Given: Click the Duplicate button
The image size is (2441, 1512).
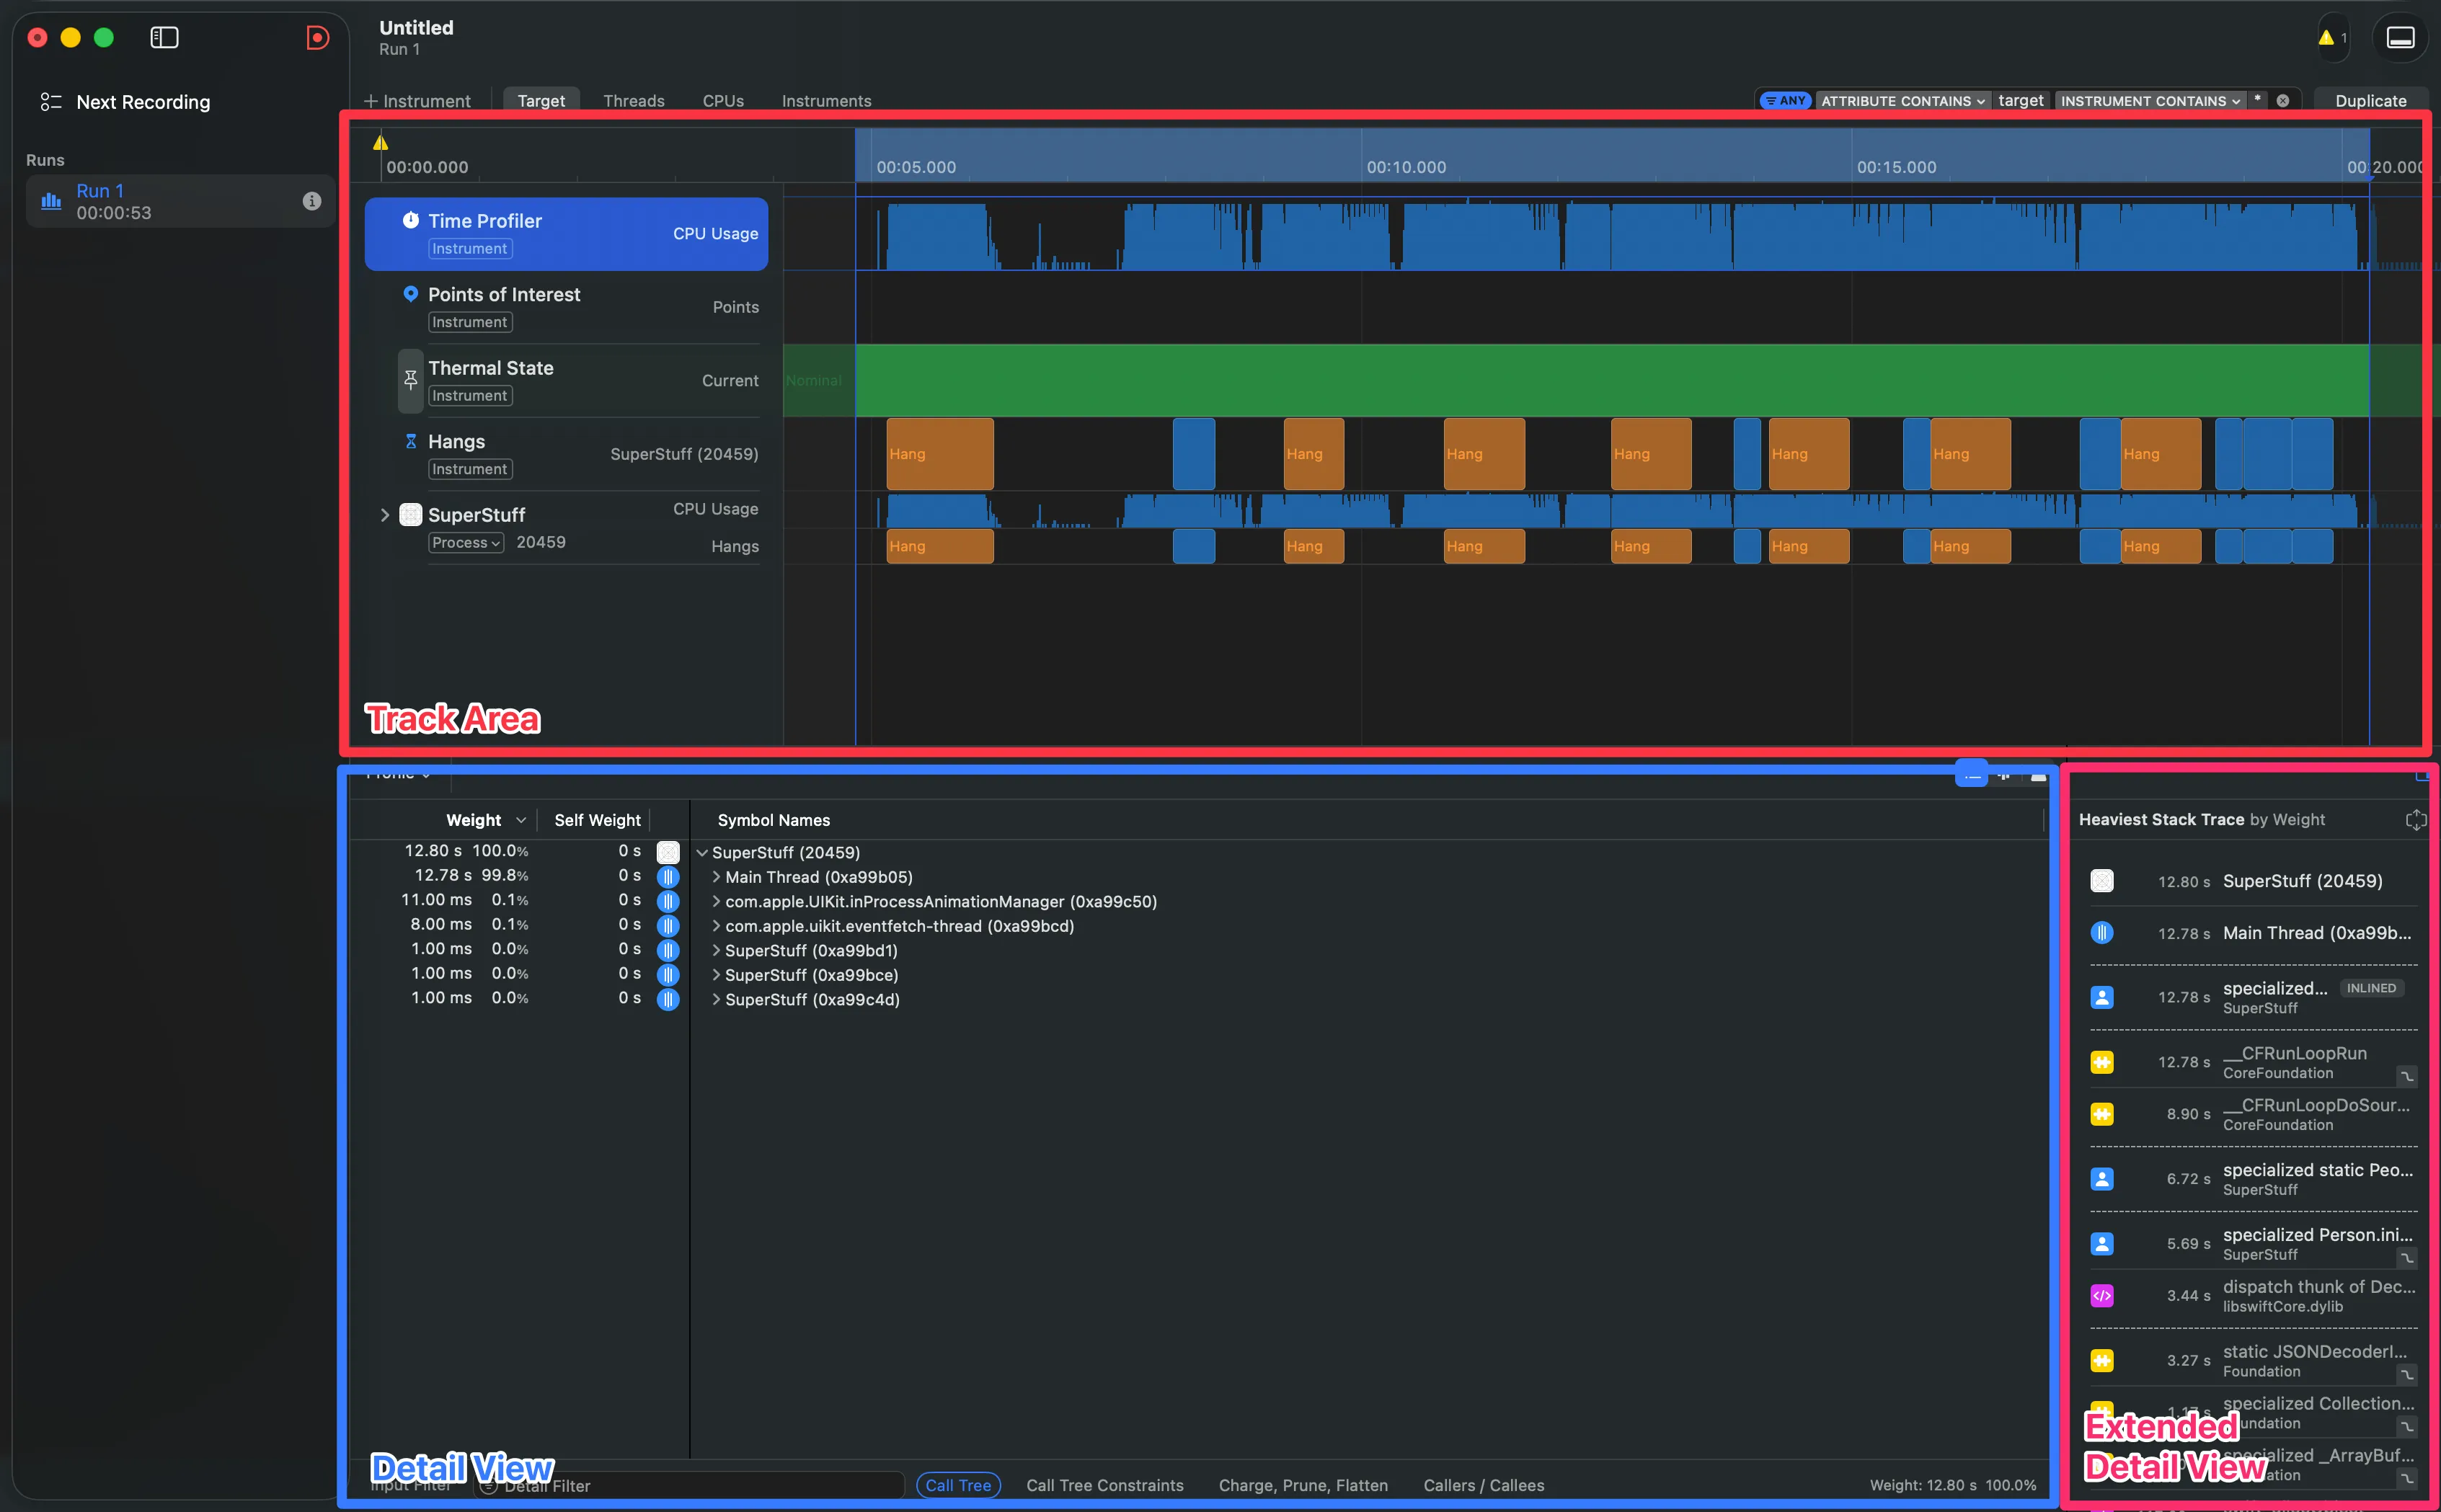Looking at the screenshot, I should pyautogui.click(x=2370, y=101).
